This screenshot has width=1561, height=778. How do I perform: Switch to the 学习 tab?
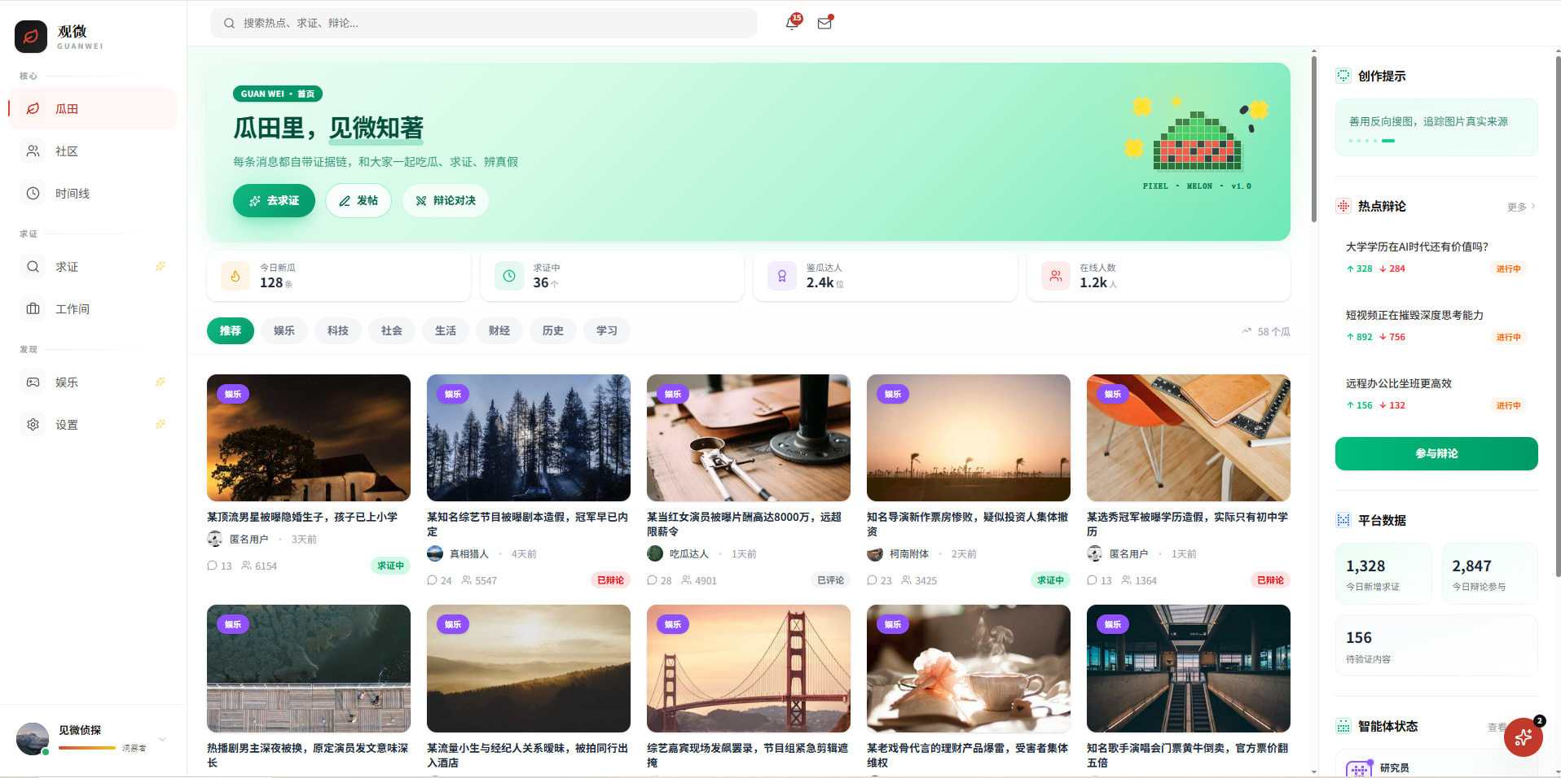pyautogui.click(x=607, y=330)
